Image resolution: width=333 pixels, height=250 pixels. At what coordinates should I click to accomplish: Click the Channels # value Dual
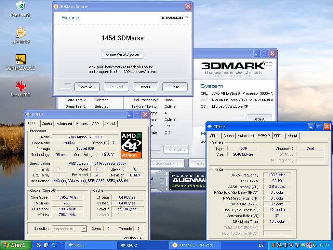coord(310,148)
